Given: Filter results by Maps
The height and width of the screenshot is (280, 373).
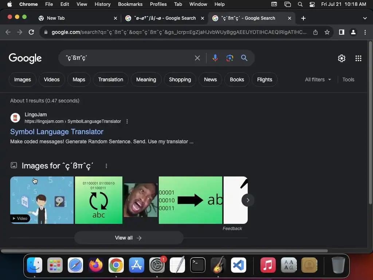Looking at the screenshot, I should 79,79.
